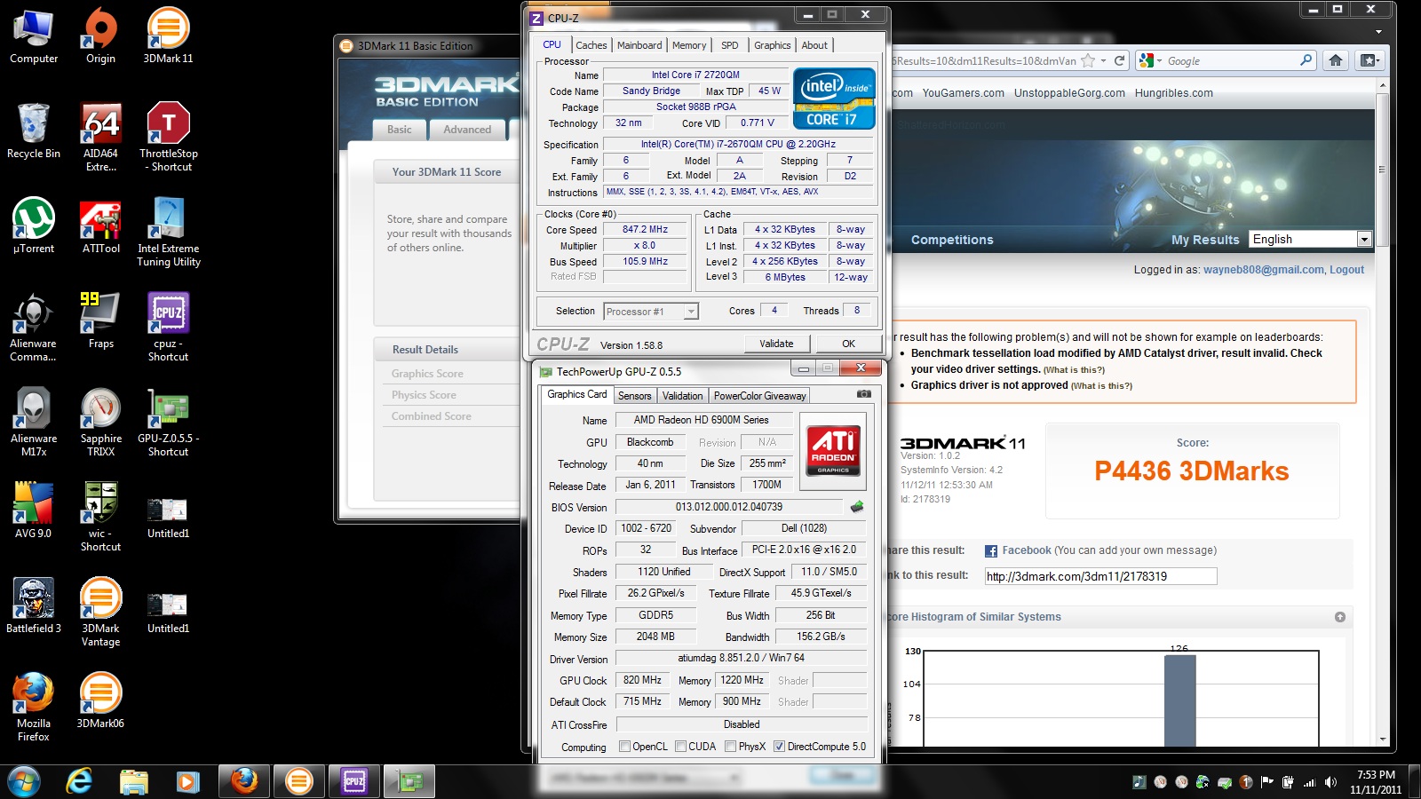
Task: Click the OK button in CPU-Z
Action: (x=848, y=344)
